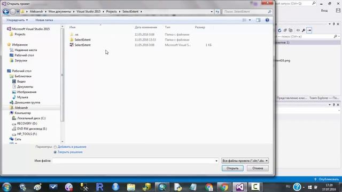This screenshot has height=192, width=342.
Task: Show all files in Solution Explorer toolbar
Action: pos(291,30)
